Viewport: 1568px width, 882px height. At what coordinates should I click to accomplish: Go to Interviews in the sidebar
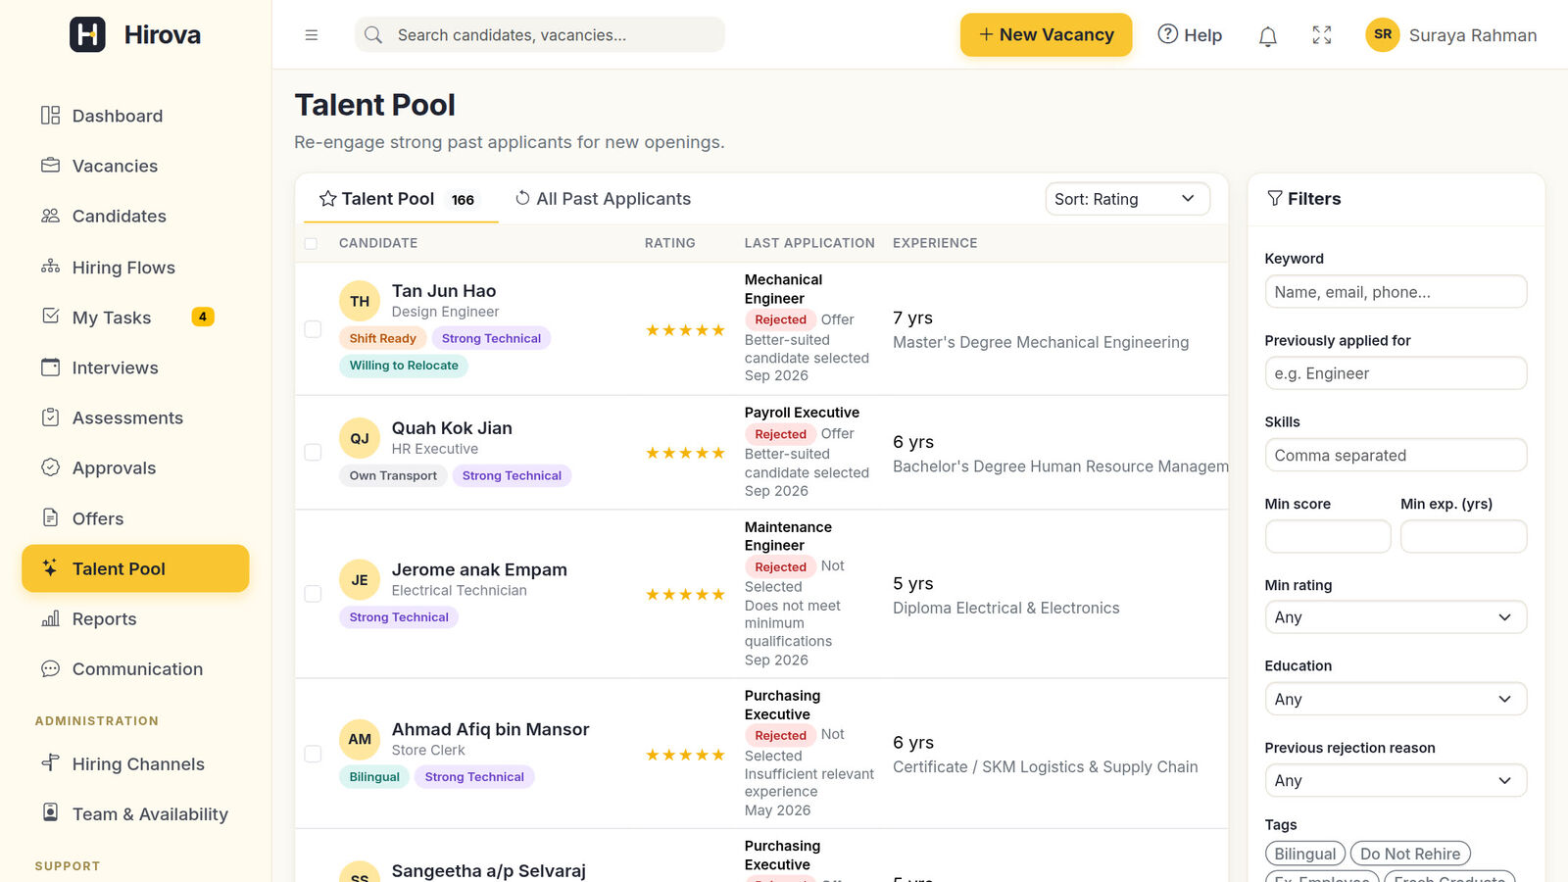135,367
